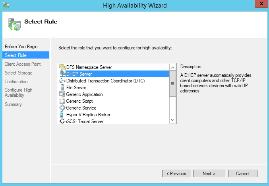Click Configure High Availability step

(x=19, y=92)
